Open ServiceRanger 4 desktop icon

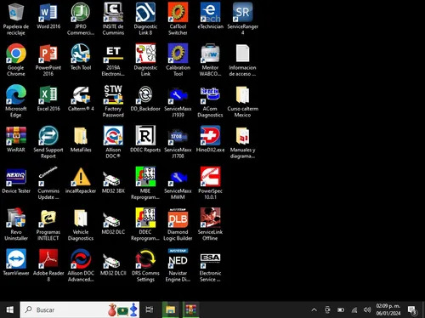(x=242, y=19)
